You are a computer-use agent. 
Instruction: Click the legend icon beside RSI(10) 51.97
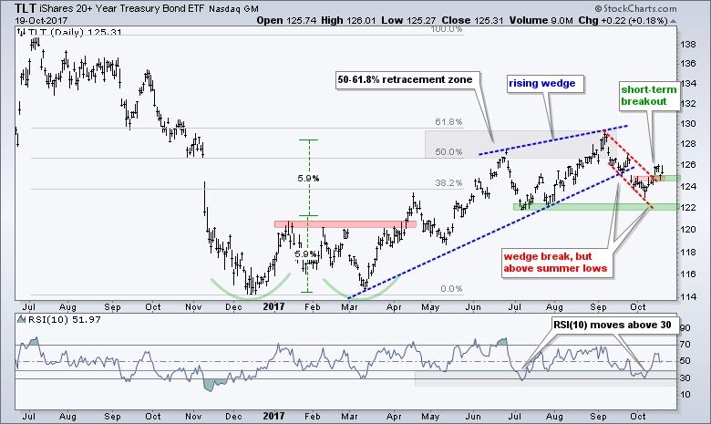point(21,320)
